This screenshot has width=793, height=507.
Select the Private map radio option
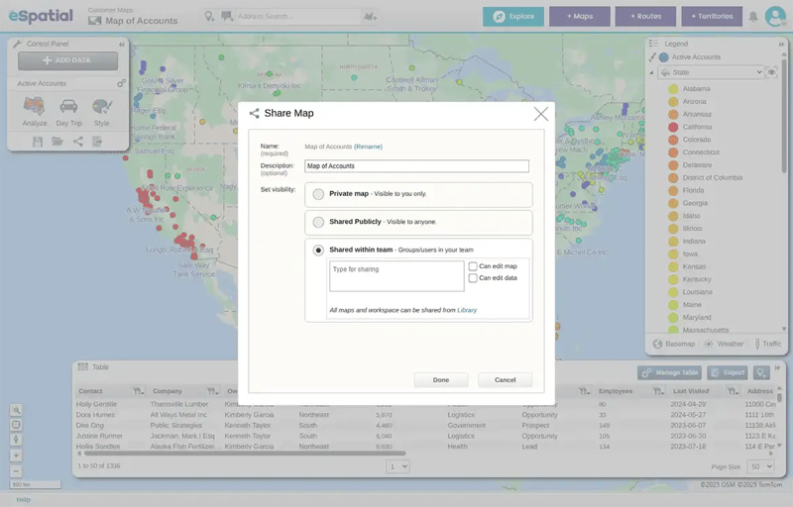(318, 194)
